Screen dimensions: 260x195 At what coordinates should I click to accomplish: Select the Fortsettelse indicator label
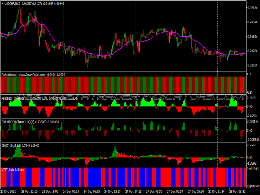pos(9,75)
